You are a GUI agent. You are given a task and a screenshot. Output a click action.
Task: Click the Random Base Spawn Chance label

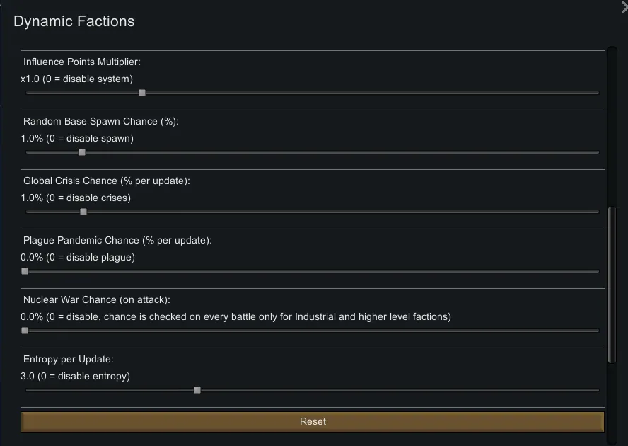point(101,122)
